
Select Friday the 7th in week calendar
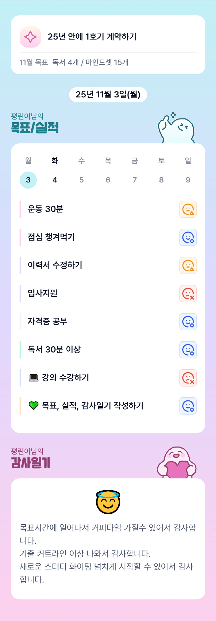[x=135, y=180]
